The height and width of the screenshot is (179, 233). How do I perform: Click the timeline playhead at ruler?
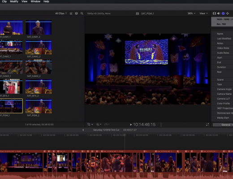point(125,135)
